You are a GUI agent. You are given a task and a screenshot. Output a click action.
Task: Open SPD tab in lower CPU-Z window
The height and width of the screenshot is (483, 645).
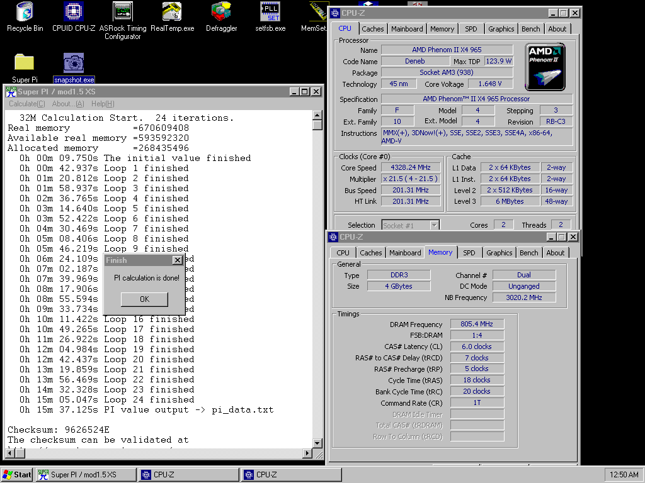tap(469, 253)
